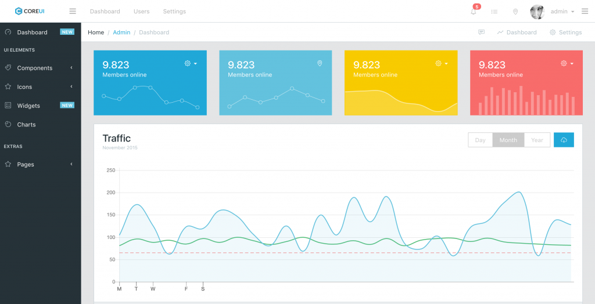Click UI ELEMENTS sidebar section title

point(19,50)
